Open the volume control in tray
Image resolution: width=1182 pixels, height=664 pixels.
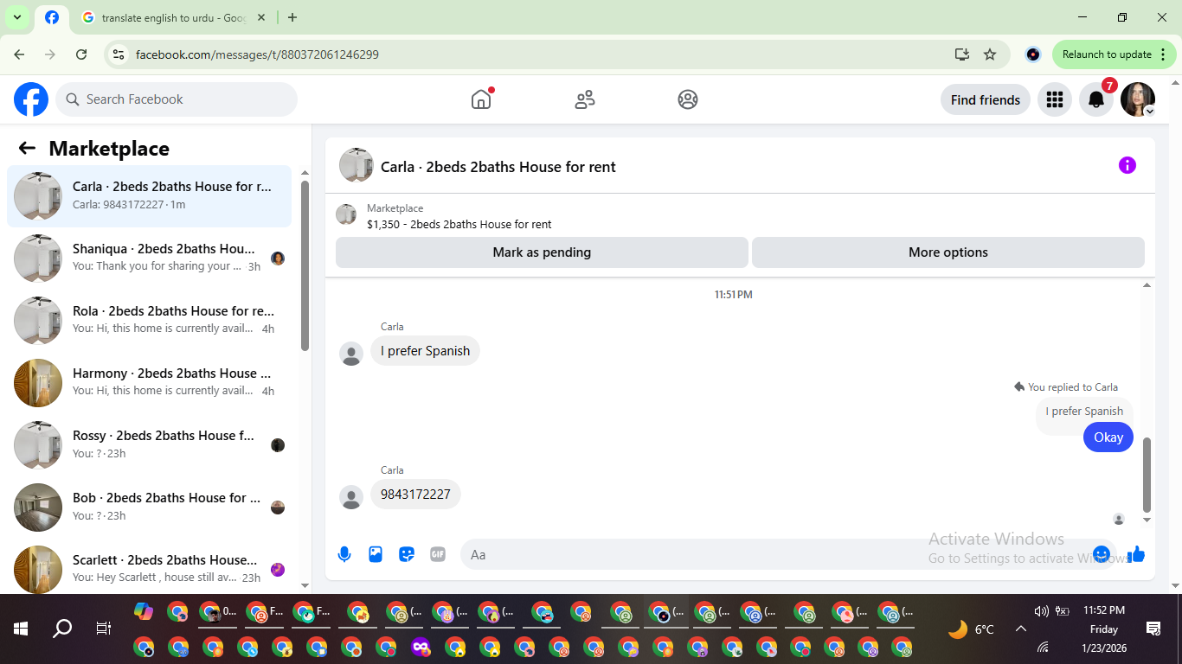(x=1041, y=611)
